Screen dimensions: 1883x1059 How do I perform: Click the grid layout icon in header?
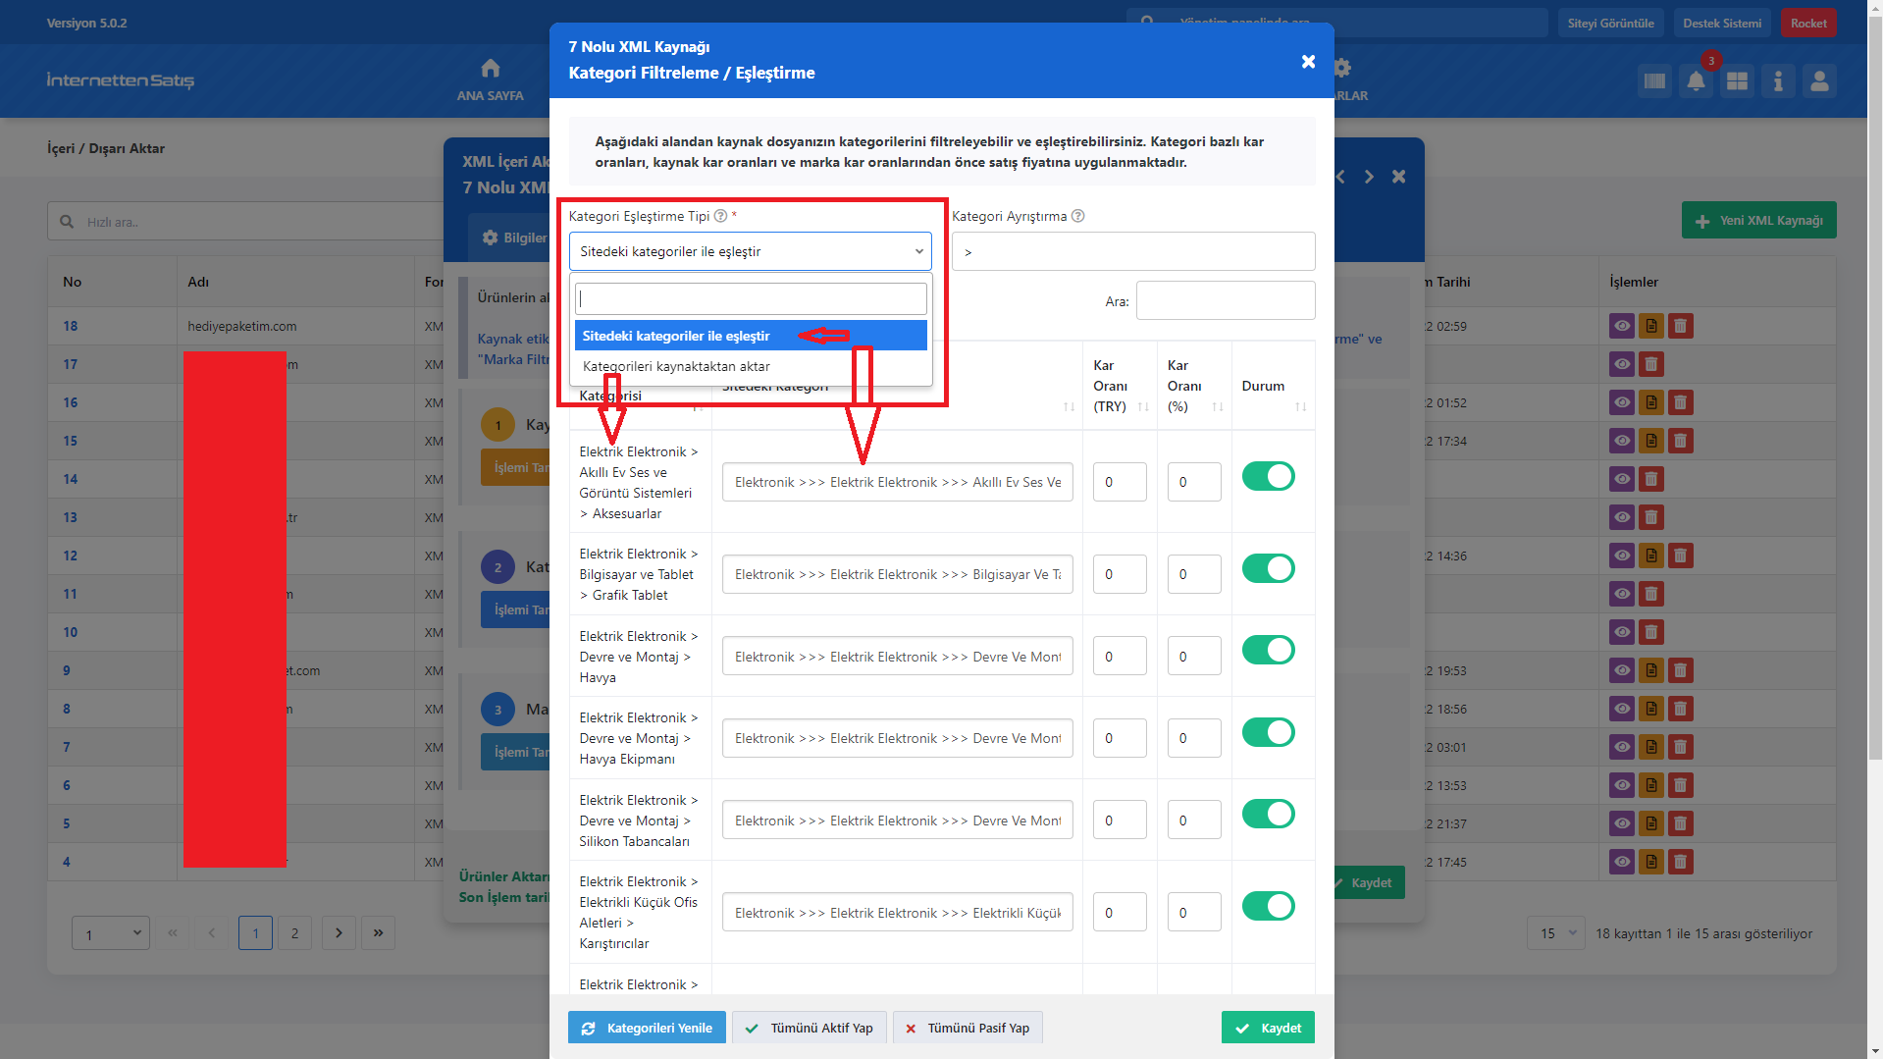(1737, 81)
